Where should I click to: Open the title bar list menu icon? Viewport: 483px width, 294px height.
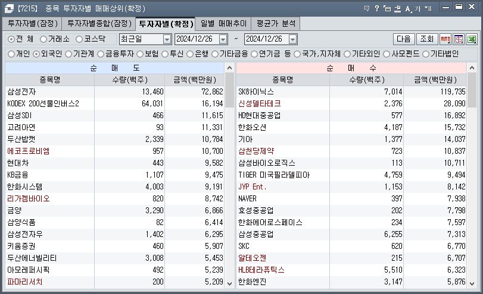pyautogui.click(x=428, y=8)
